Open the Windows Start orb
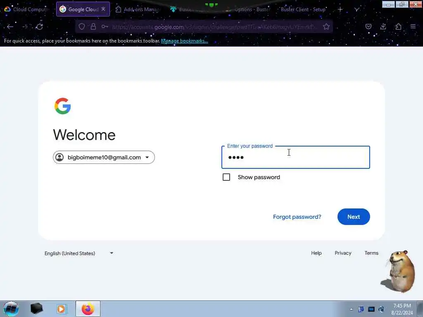The width and height of the screenshot is (423, 317). [x=11, y=309]
